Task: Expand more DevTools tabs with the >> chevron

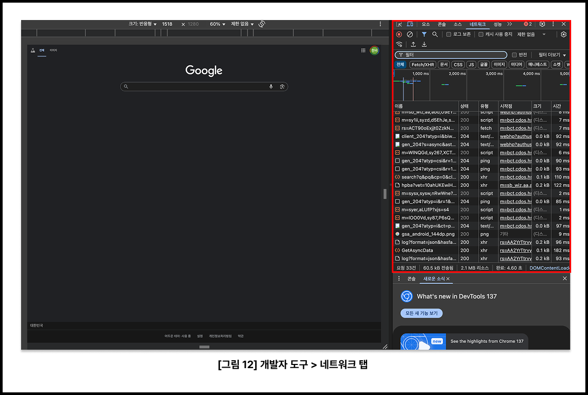Action: [x=509, y=24]
